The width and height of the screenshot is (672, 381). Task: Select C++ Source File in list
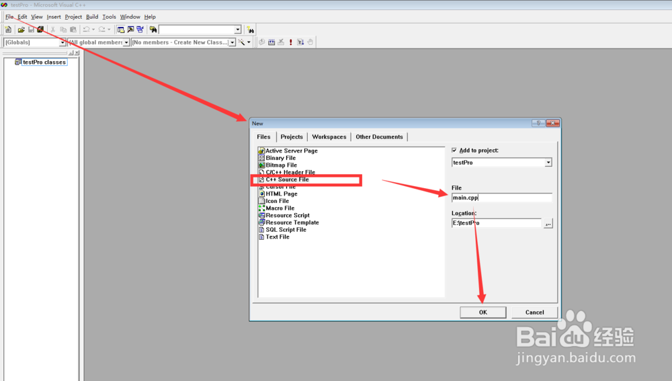point(284,179)
